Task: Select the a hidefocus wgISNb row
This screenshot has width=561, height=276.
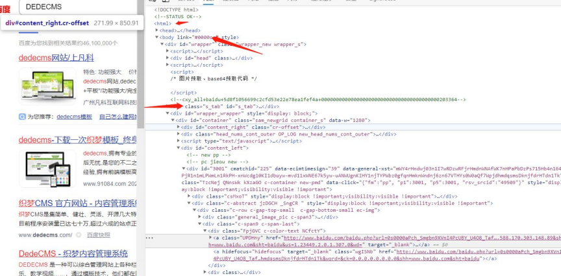Action: (387, 255)
